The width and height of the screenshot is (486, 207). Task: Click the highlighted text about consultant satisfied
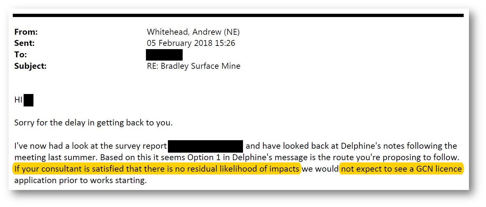(157, 169)
